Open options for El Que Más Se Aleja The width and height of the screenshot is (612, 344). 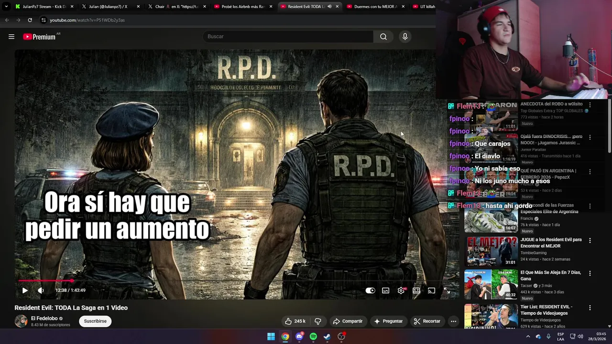(x=590, y=273)
